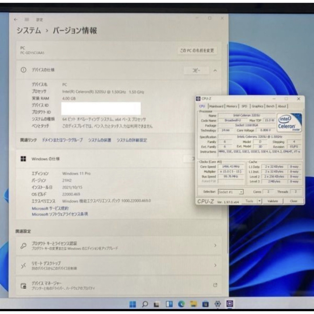Open システムの詳細設定 link
Viewport: 314px width, 314px height.
click(x=132, y=140)
